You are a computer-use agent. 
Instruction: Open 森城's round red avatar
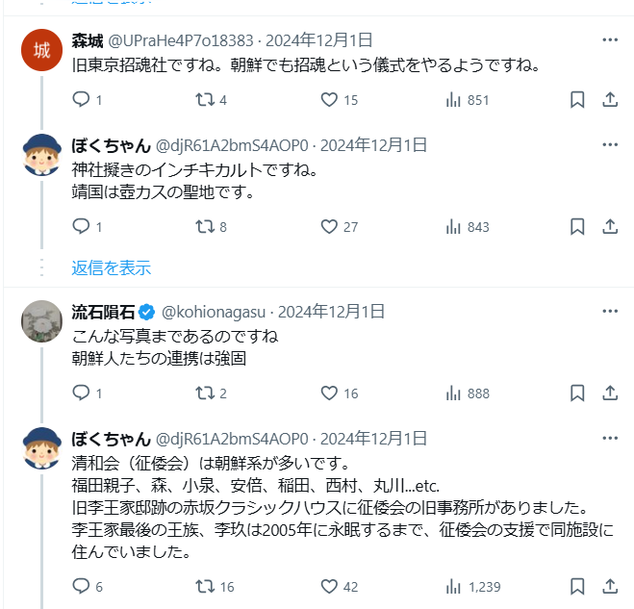(x=41, y=50)
